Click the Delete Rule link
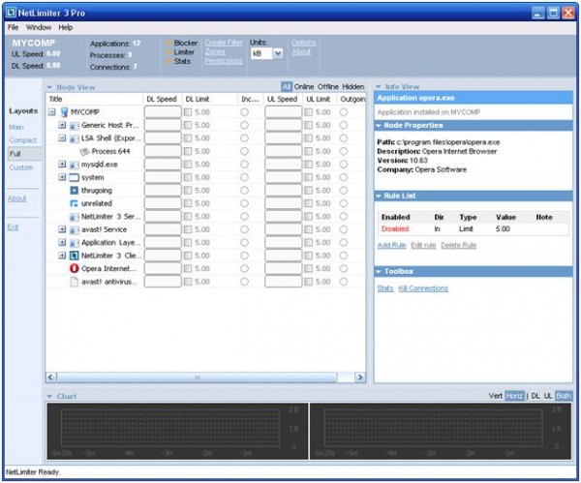Screen dimensions: 581x483 click(x=458, y=245)
